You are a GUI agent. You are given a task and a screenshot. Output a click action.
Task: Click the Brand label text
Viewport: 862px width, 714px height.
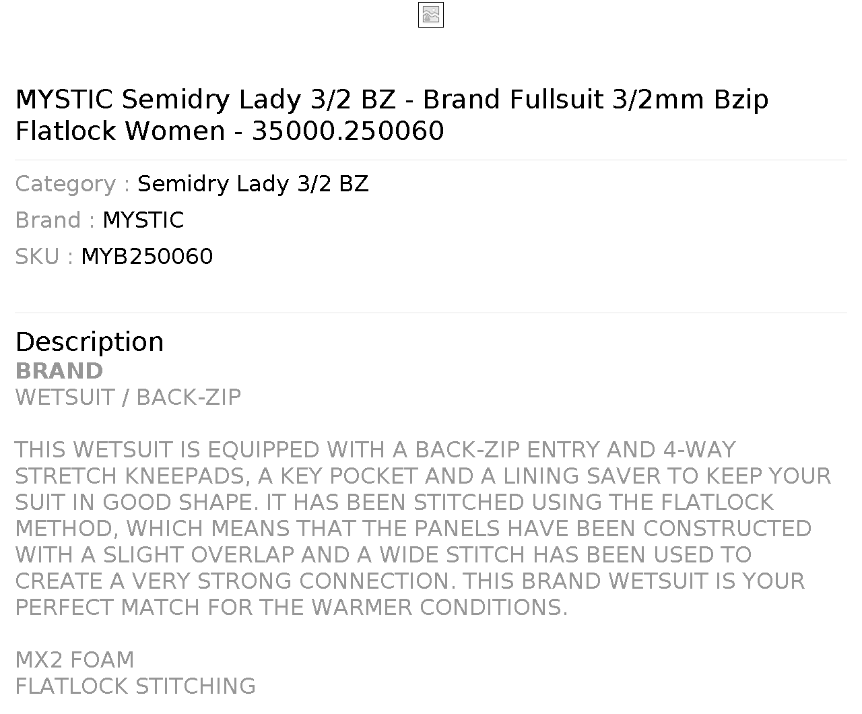(55, 220)
